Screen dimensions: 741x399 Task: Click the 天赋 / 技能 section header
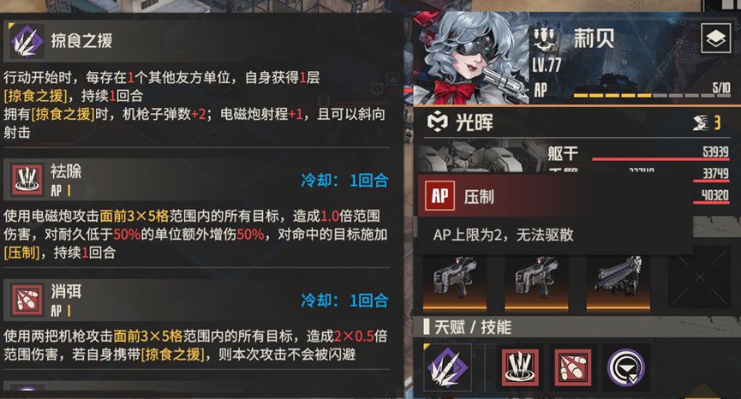pos(473,327)
